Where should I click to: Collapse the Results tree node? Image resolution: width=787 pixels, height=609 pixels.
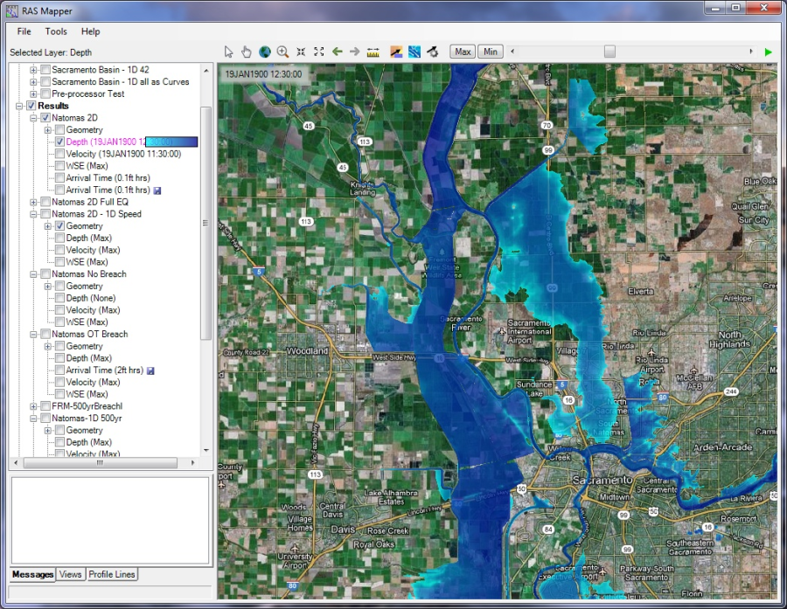(x=20, y=106)
